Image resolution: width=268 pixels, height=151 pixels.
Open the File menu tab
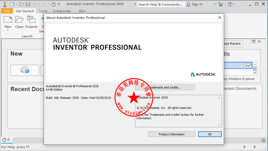click(x=7, y=11)
